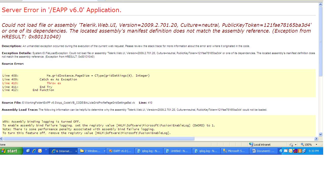
Task: Click the taskbar clock showing 8:30 PM
Action: click(x=314, y=151)
